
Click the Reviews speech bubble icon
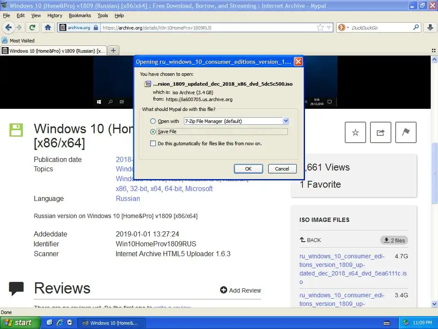[x=16, y=288]
